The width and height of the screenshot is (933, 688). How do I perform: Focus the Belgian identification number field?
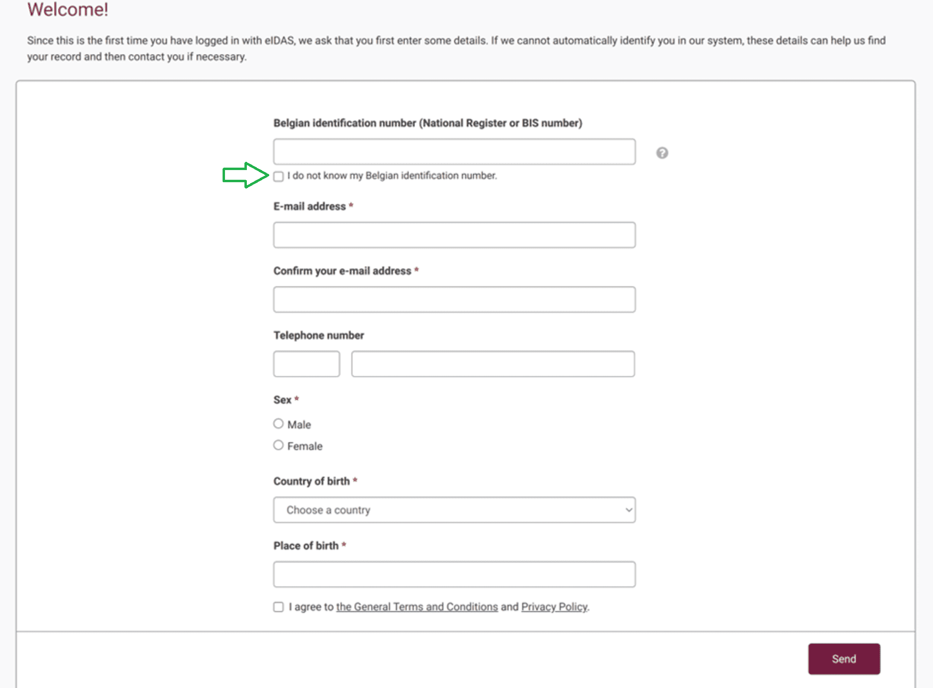[x=454, y=152]
